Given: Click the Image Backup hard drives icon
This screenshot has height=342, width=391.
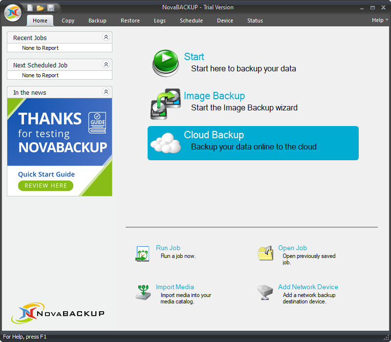Looking at the screenshot, I should 166,104.
